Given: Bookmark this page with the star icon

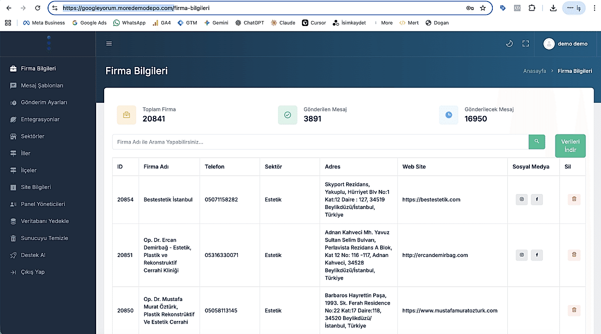Looking at the screenshot, I should [483, 8].
